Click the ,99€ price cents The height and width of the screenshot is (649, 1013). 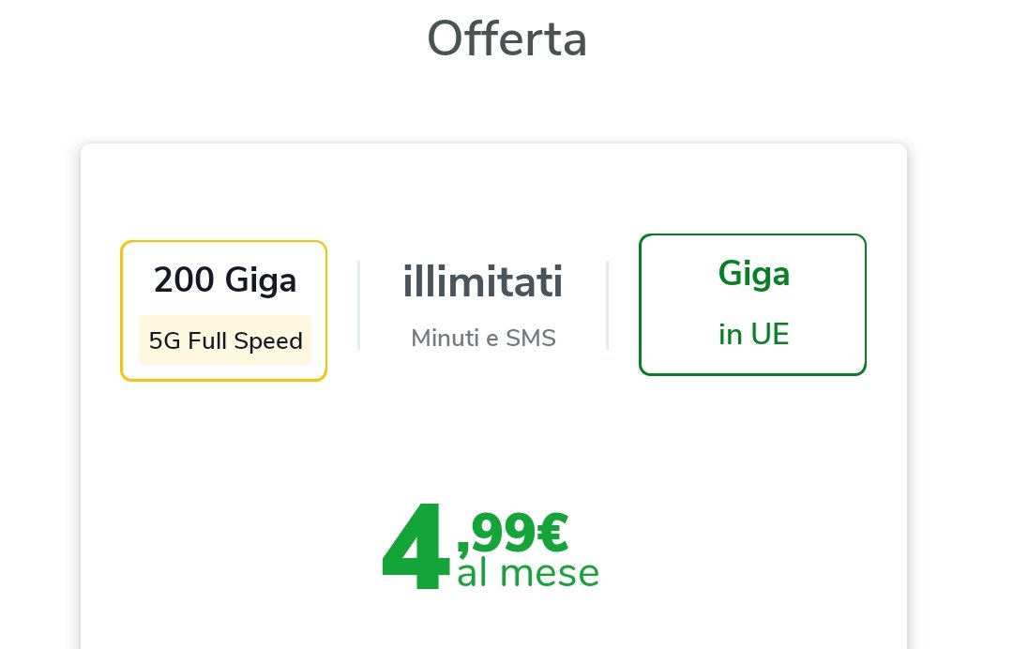pyautogui.click(x=511, y=534)
